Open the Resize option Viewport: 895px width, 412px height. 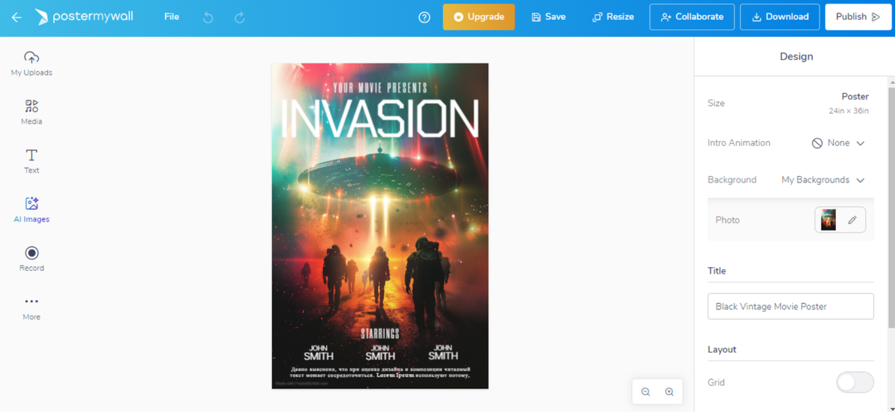613,17
